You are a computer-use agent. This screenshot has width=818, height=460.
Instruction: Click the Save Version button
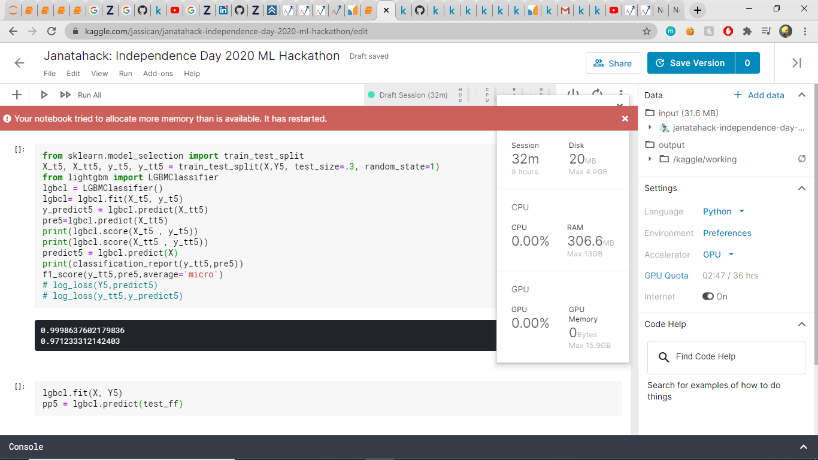(690, 63)
